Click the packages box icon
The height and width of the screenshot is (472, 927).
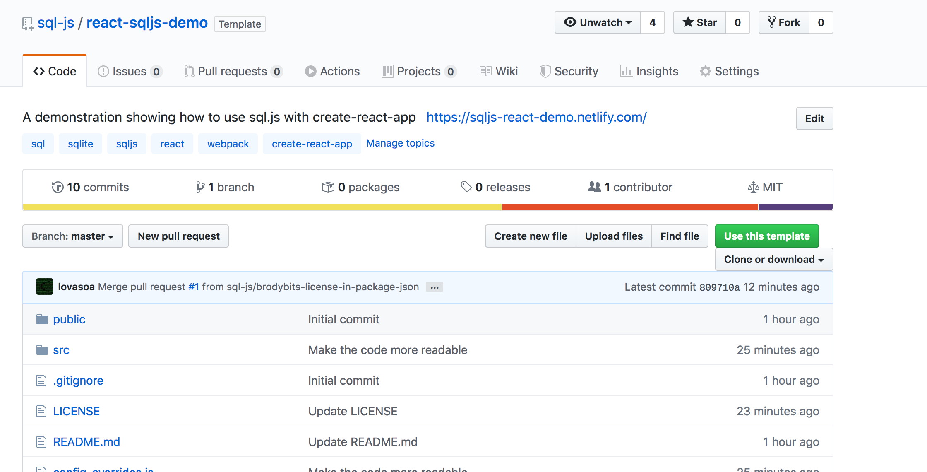[328, 187]
